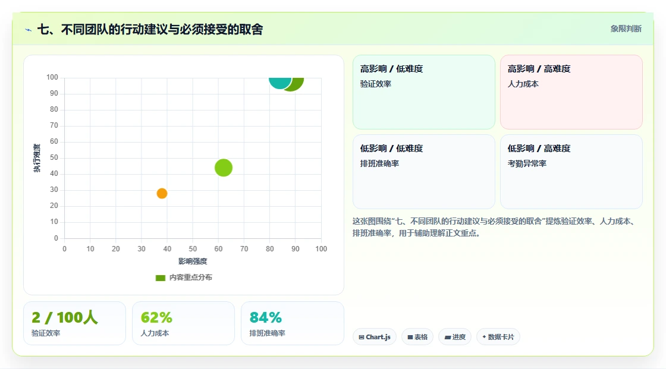
Task: Click the 数据卡片 chip diamond icon
Action: tap(484, 337)
